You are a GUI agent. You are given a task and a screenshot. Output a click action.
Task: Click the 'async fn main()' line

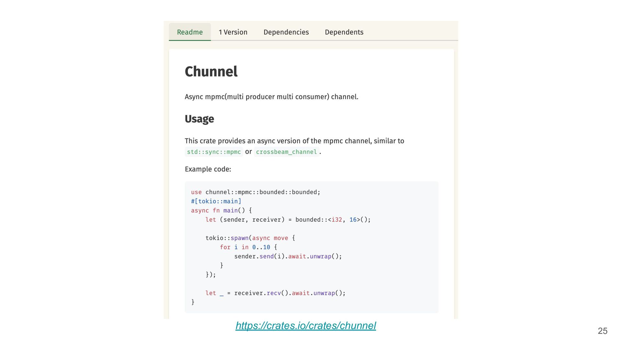tap(221, 210)
